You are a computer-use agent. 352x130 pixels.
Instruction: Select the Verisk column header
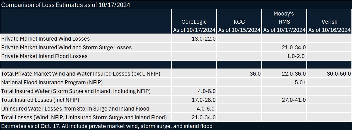(x=329, y=22)
